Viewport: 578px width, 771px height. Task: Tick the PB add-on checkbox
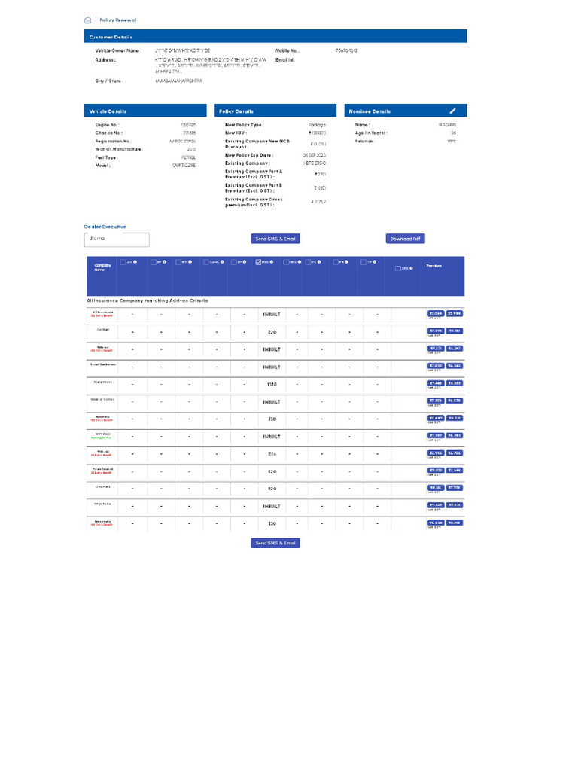[335, 262]
